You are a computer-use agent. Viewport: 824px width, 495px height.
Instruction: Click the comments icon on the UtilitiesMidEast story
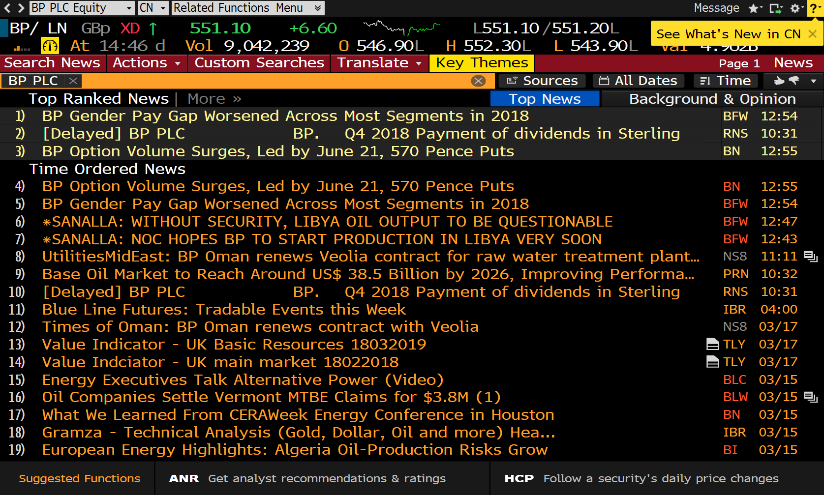coord(810,256)
